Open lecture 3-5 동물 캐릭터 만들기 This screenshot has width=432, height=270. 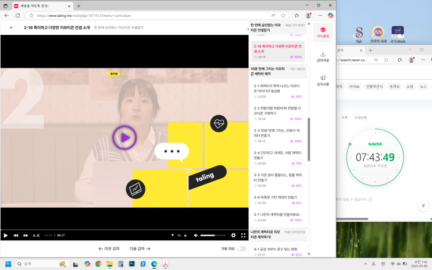tap(278, 180)
